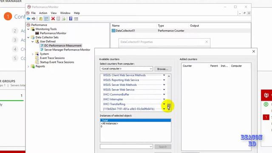Open the File menu

pos(33,13)
